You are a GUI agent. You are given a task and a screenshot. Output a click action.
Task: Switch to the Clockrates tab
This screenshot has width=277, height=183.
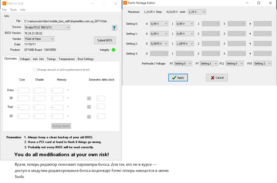coord(10,59)
